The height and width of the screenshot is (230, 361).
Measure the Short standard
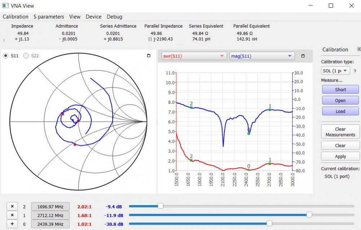point(340,89)
